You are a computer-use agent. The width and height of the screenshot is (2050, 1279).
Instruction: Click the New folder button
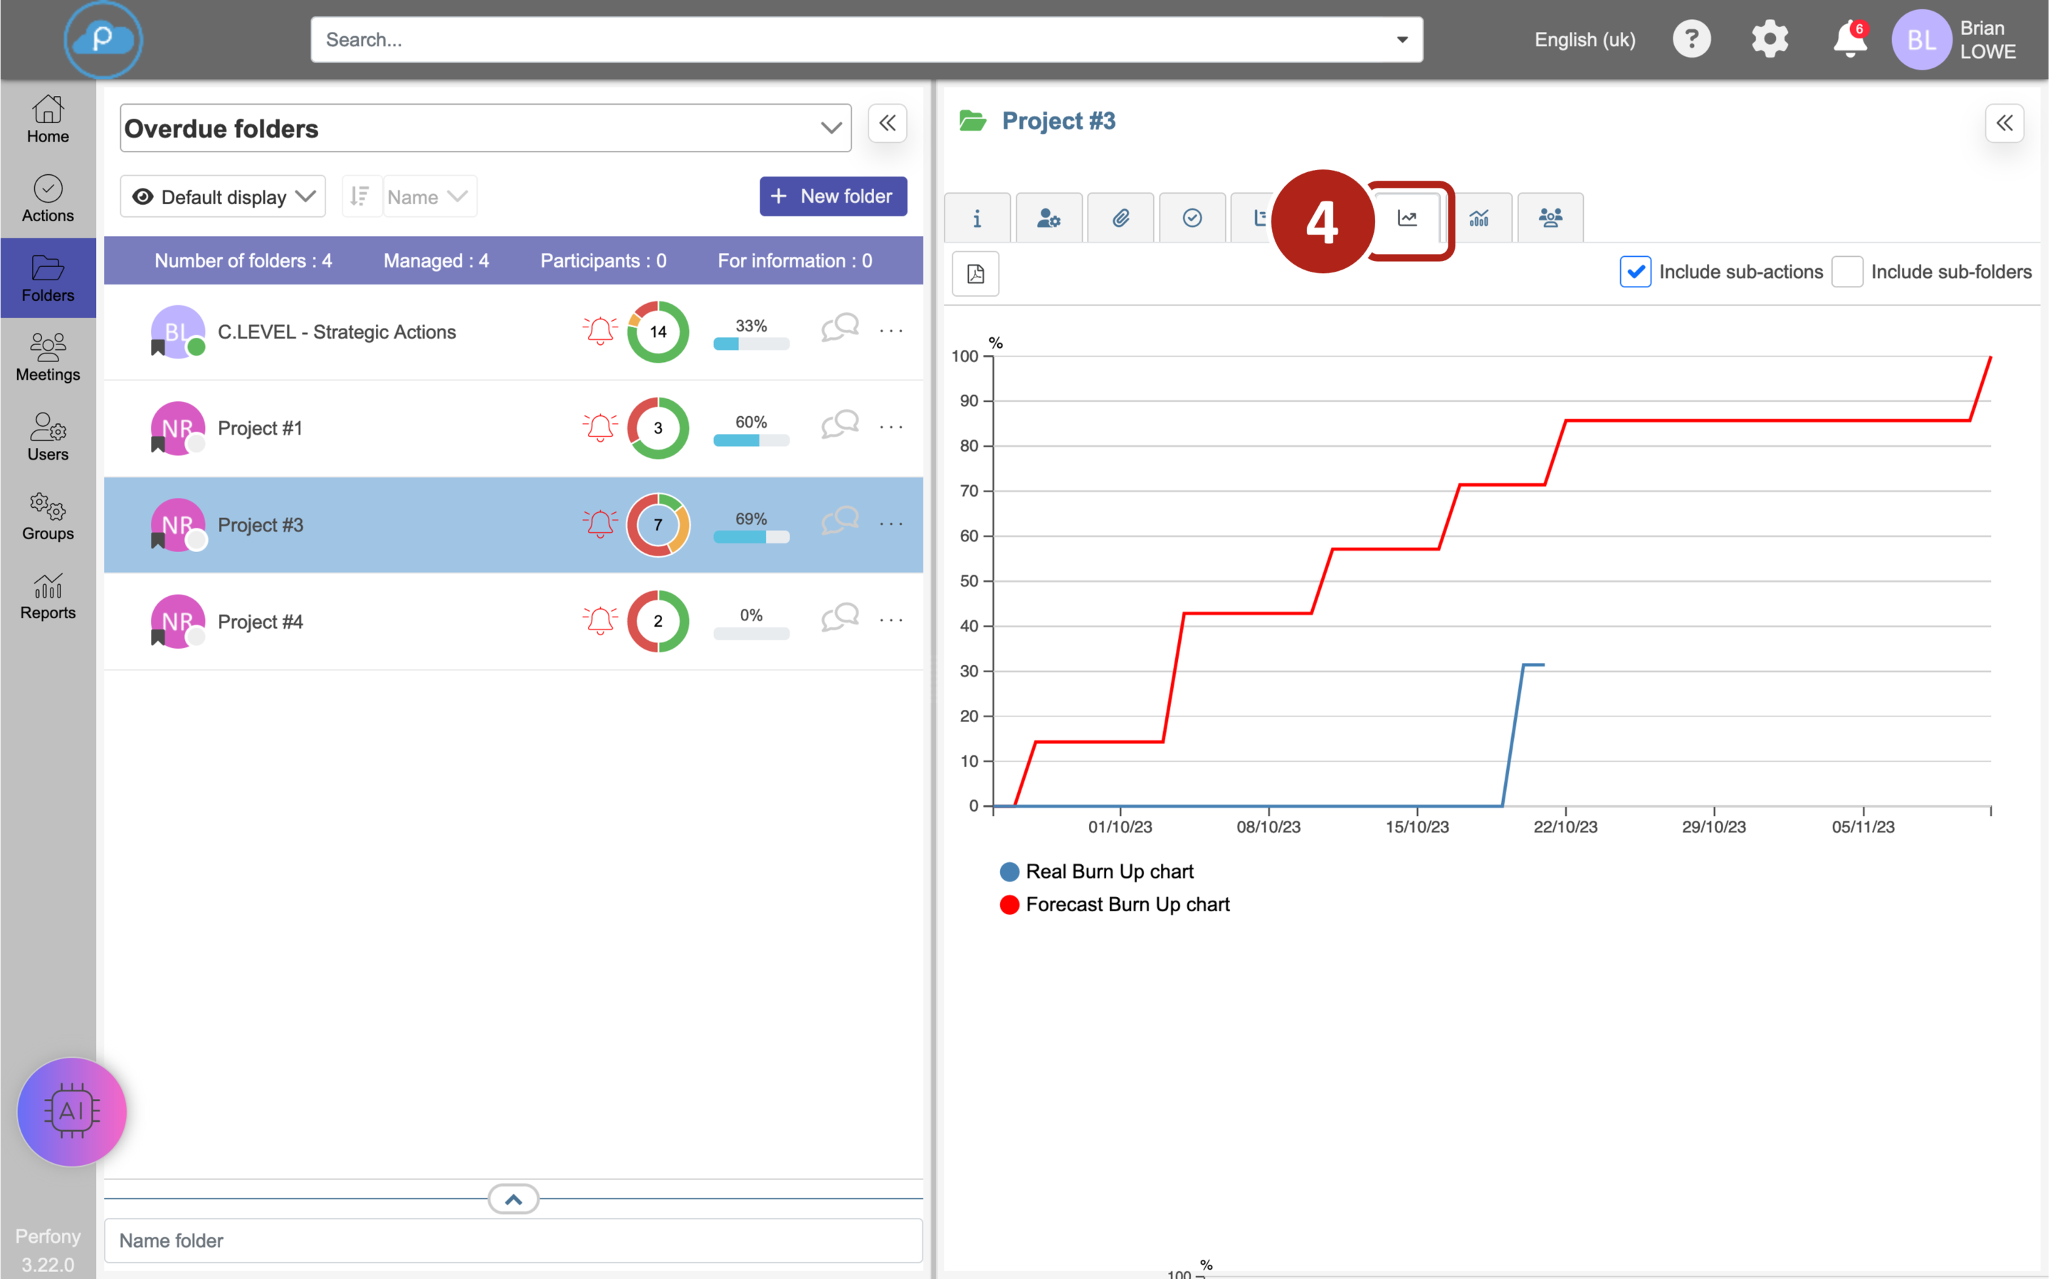click(x=833, y=196)
